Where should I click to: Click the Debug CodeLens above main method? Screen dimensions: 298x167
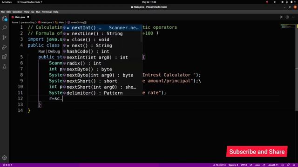pos(54,51)
